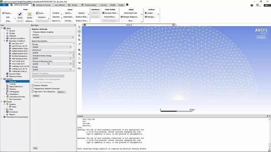Enable High Order Term Relaxation checkbox
The height and width of the screenshot is (152, 271).
(x=33, y=92)
